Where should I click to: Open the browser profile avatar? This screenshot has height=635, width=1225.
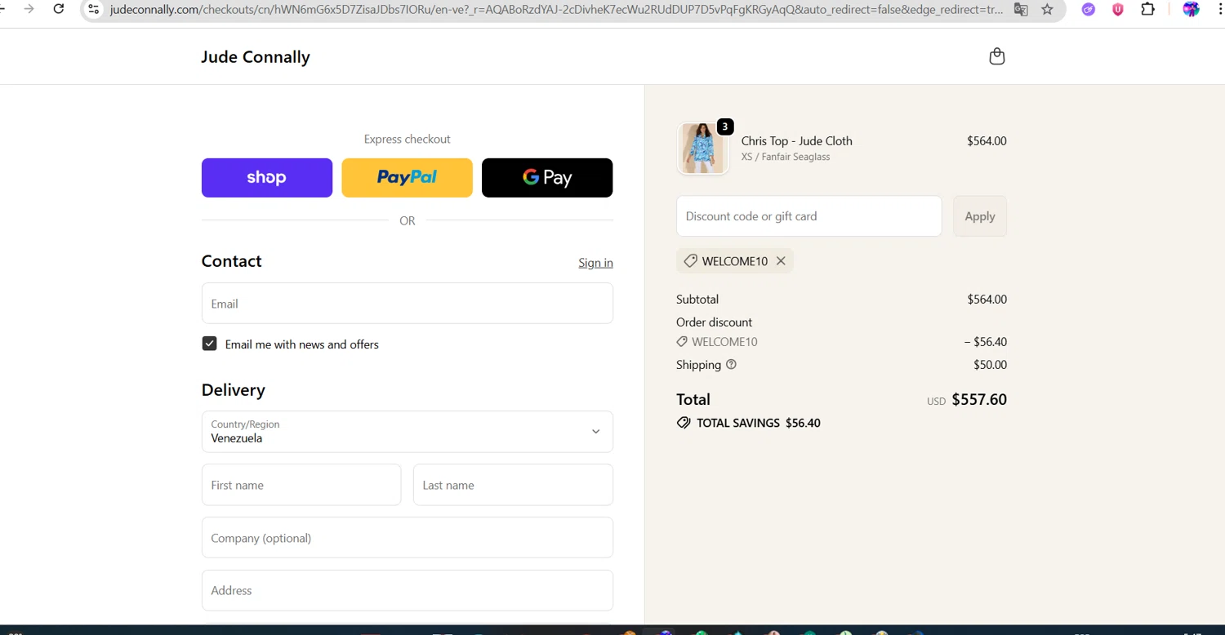click(1192, 9)
